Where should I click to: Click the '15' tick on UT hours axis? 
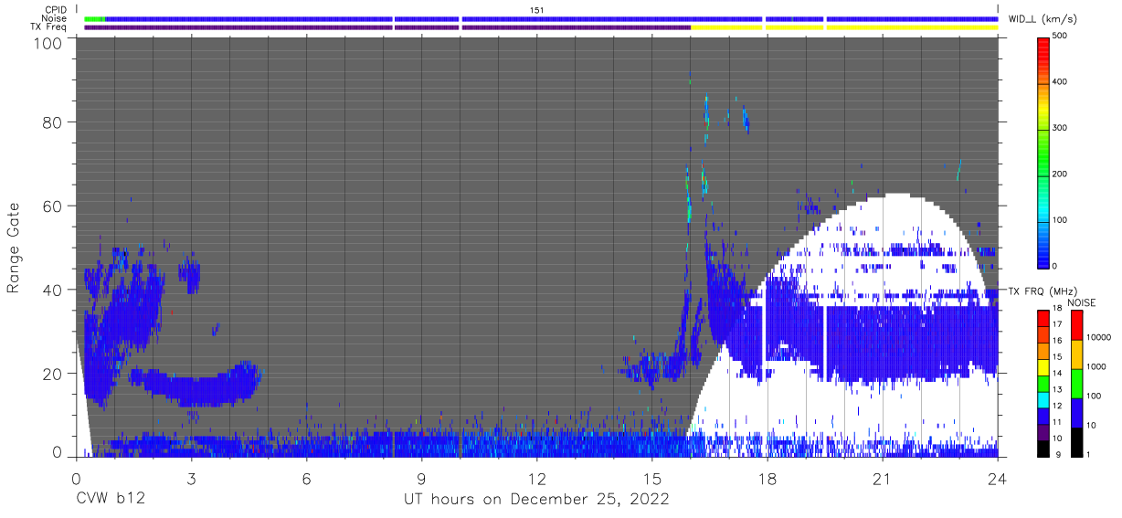click(x=652, y=479)
